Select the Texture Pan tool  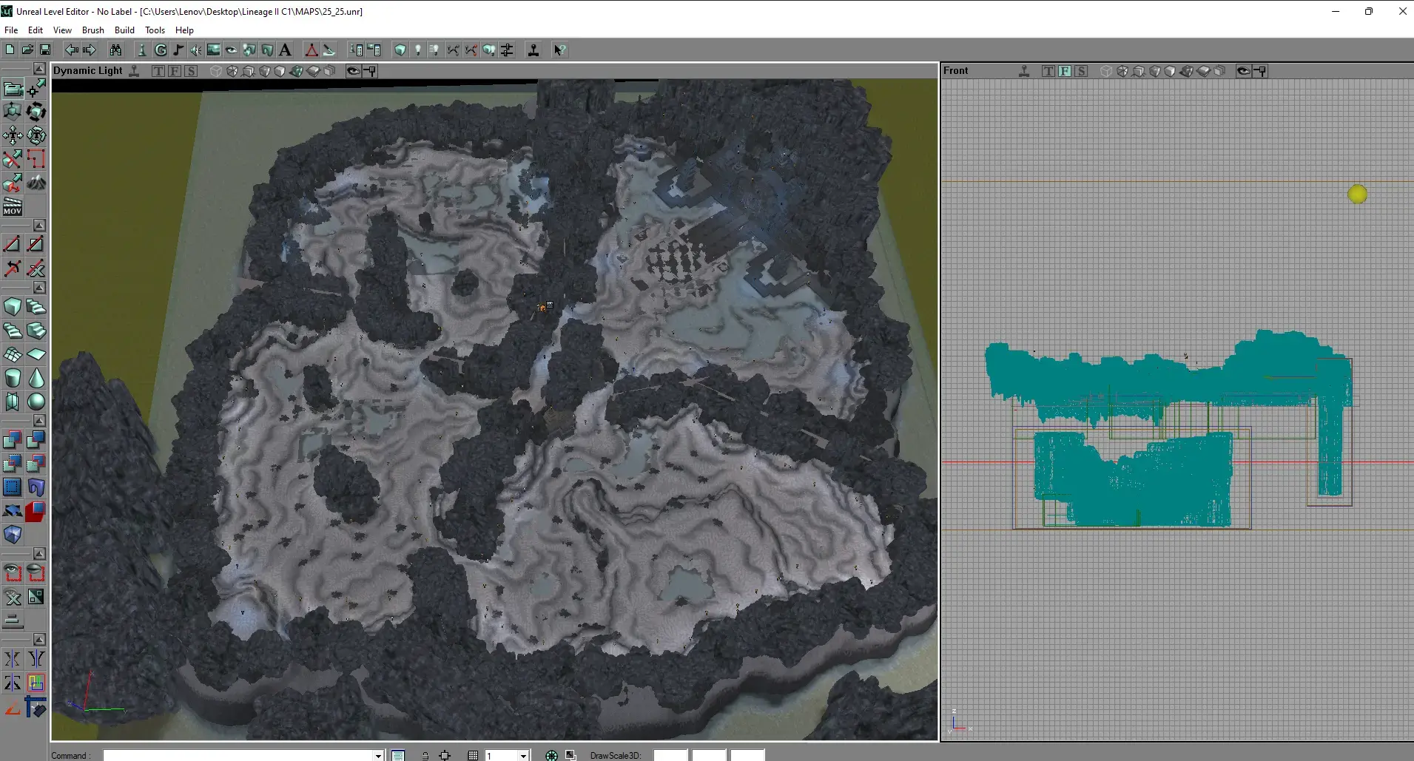click(x=13, y=136)
